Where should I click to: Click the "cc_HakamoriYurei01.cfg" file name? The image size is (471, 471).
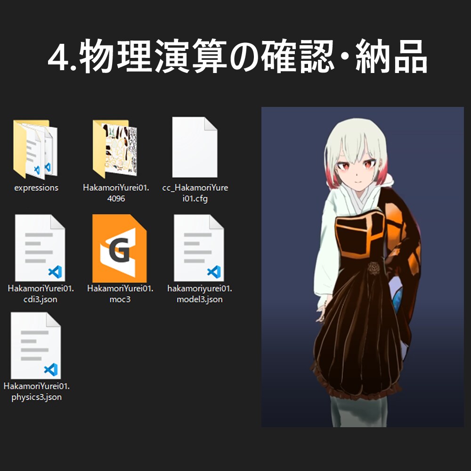pos(195,193)
